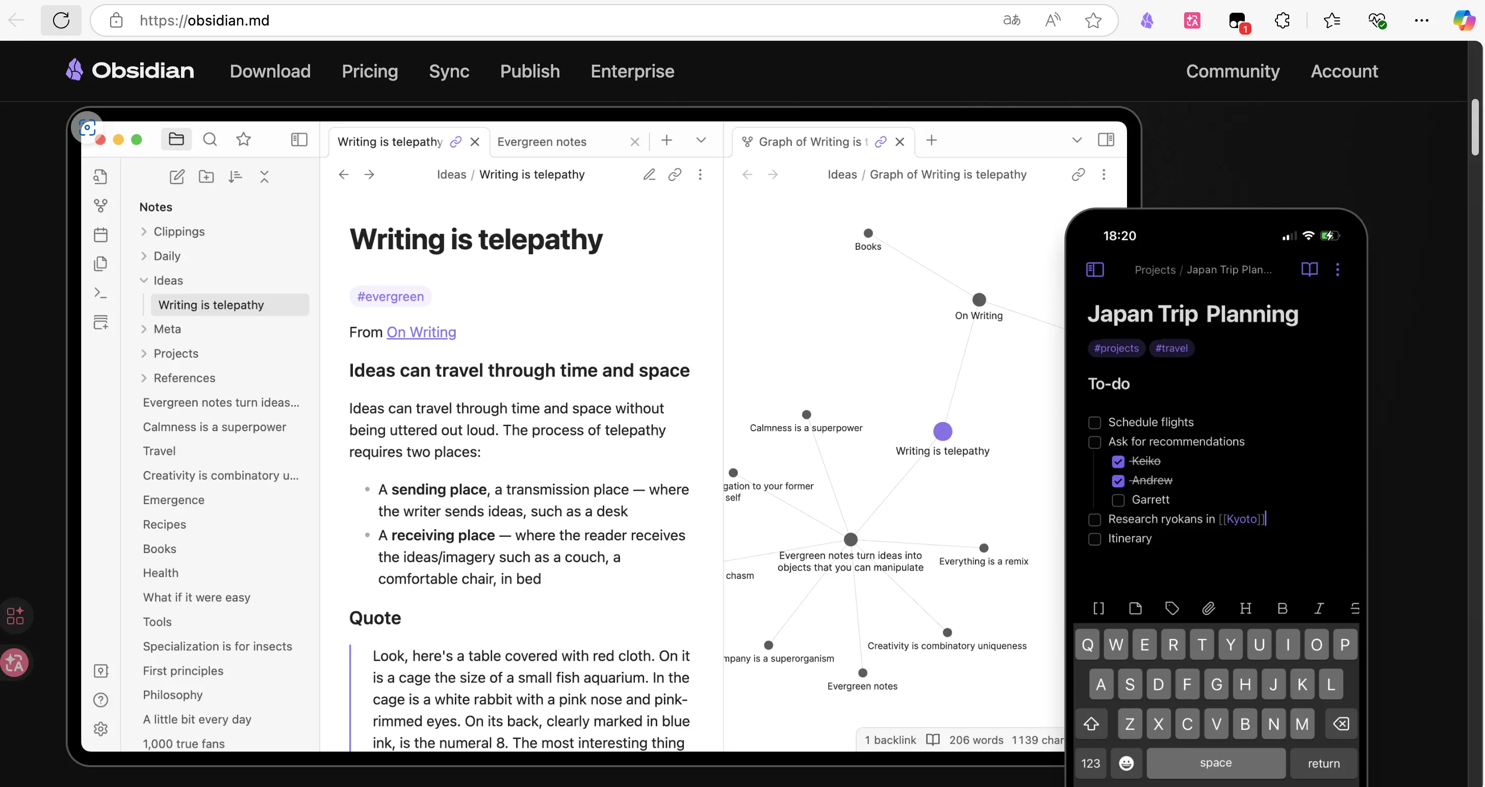Click the browser page scrollbar

tap(1475, 128)
